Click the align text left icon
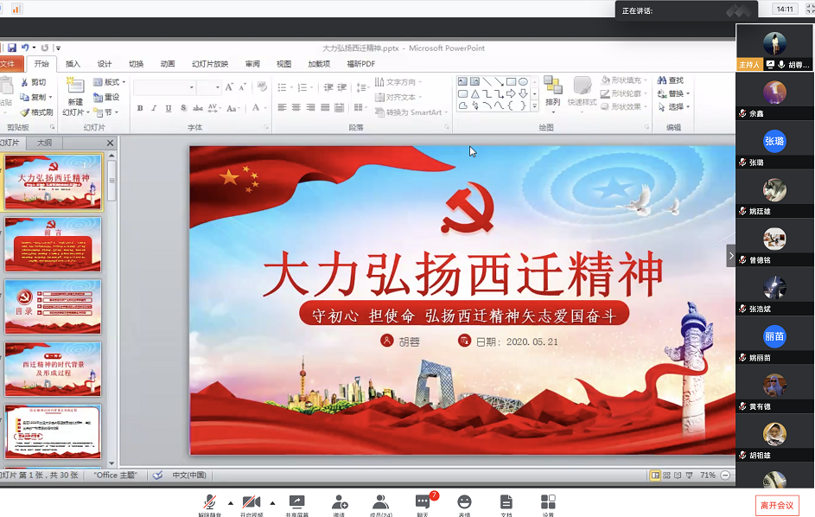Screen dimensions: 815x517 (283, 108)
